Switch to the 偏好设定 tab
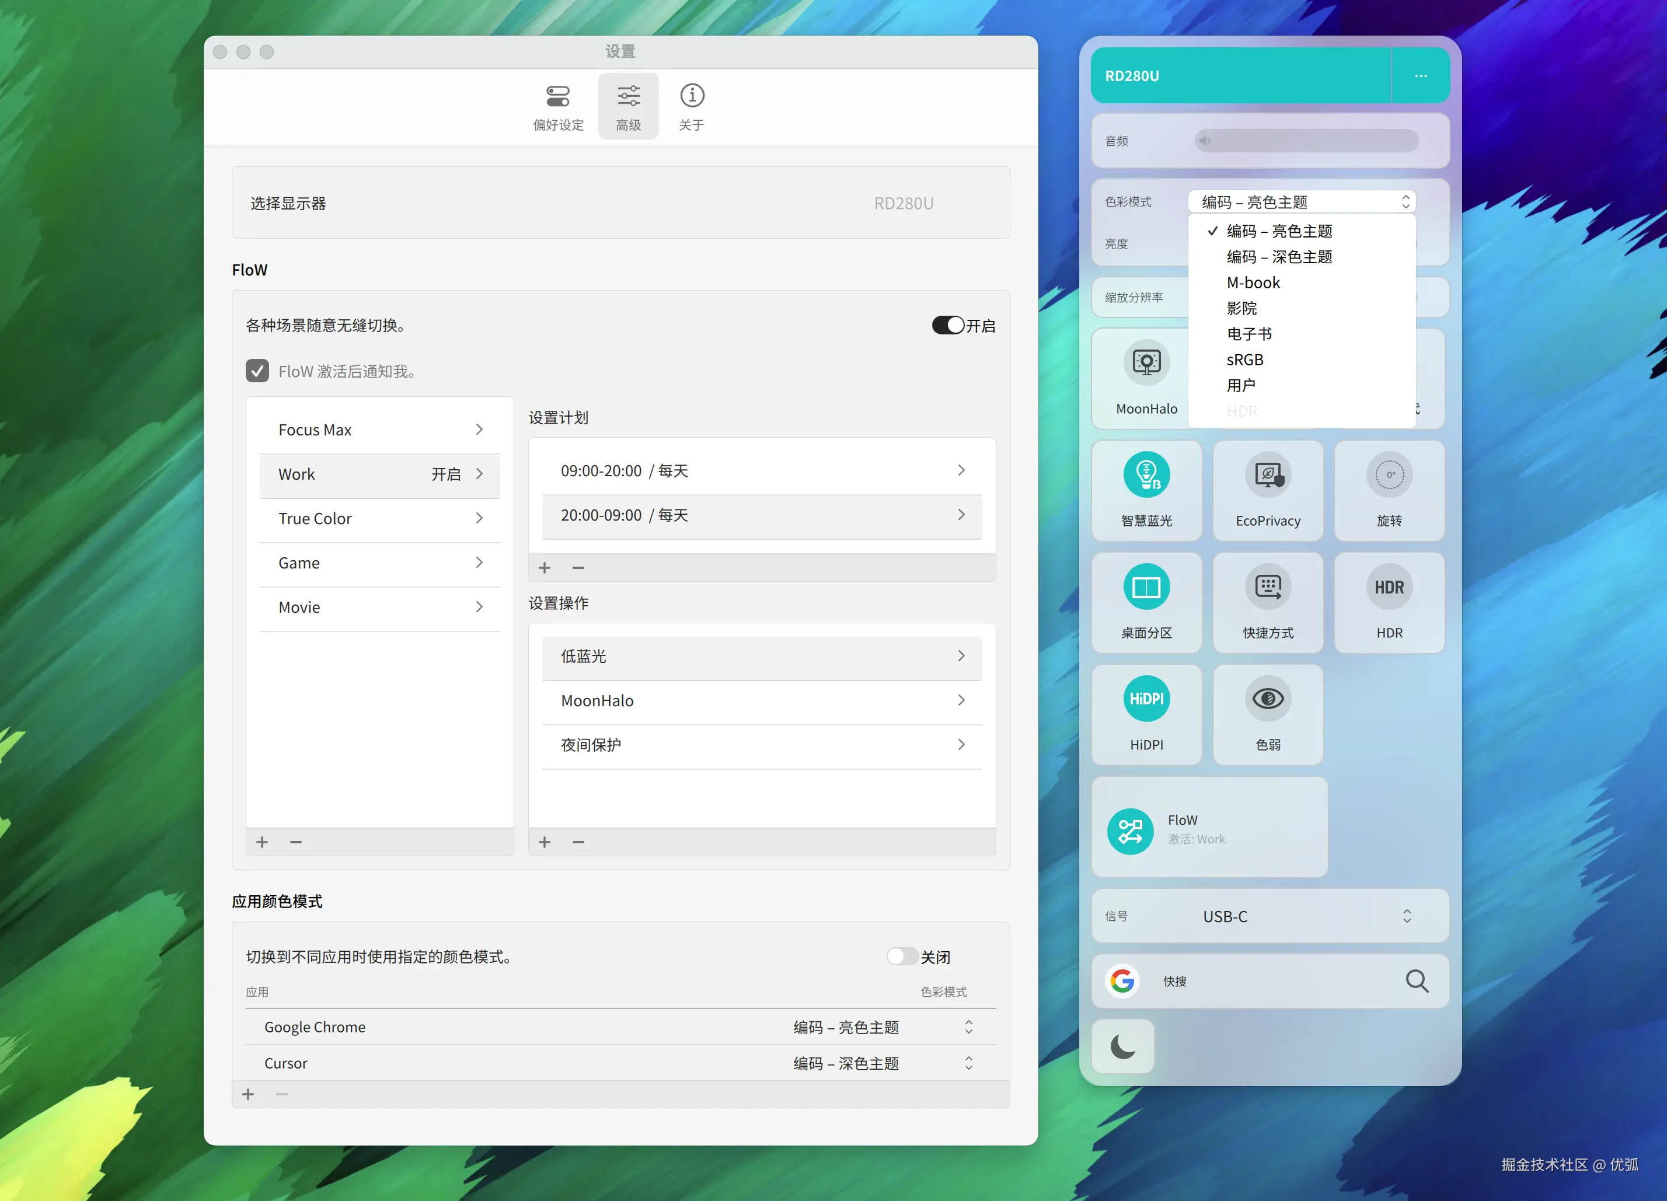The height and width of the screenshot is (1201, 1667). (x=558, y=107)
